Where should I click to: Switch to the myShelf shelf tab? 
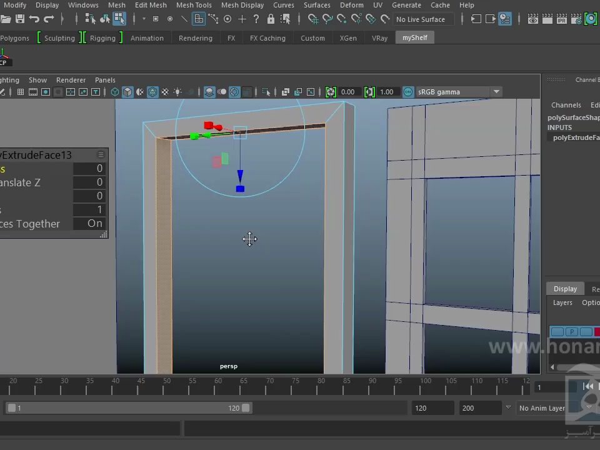click(x=415, y=37)
